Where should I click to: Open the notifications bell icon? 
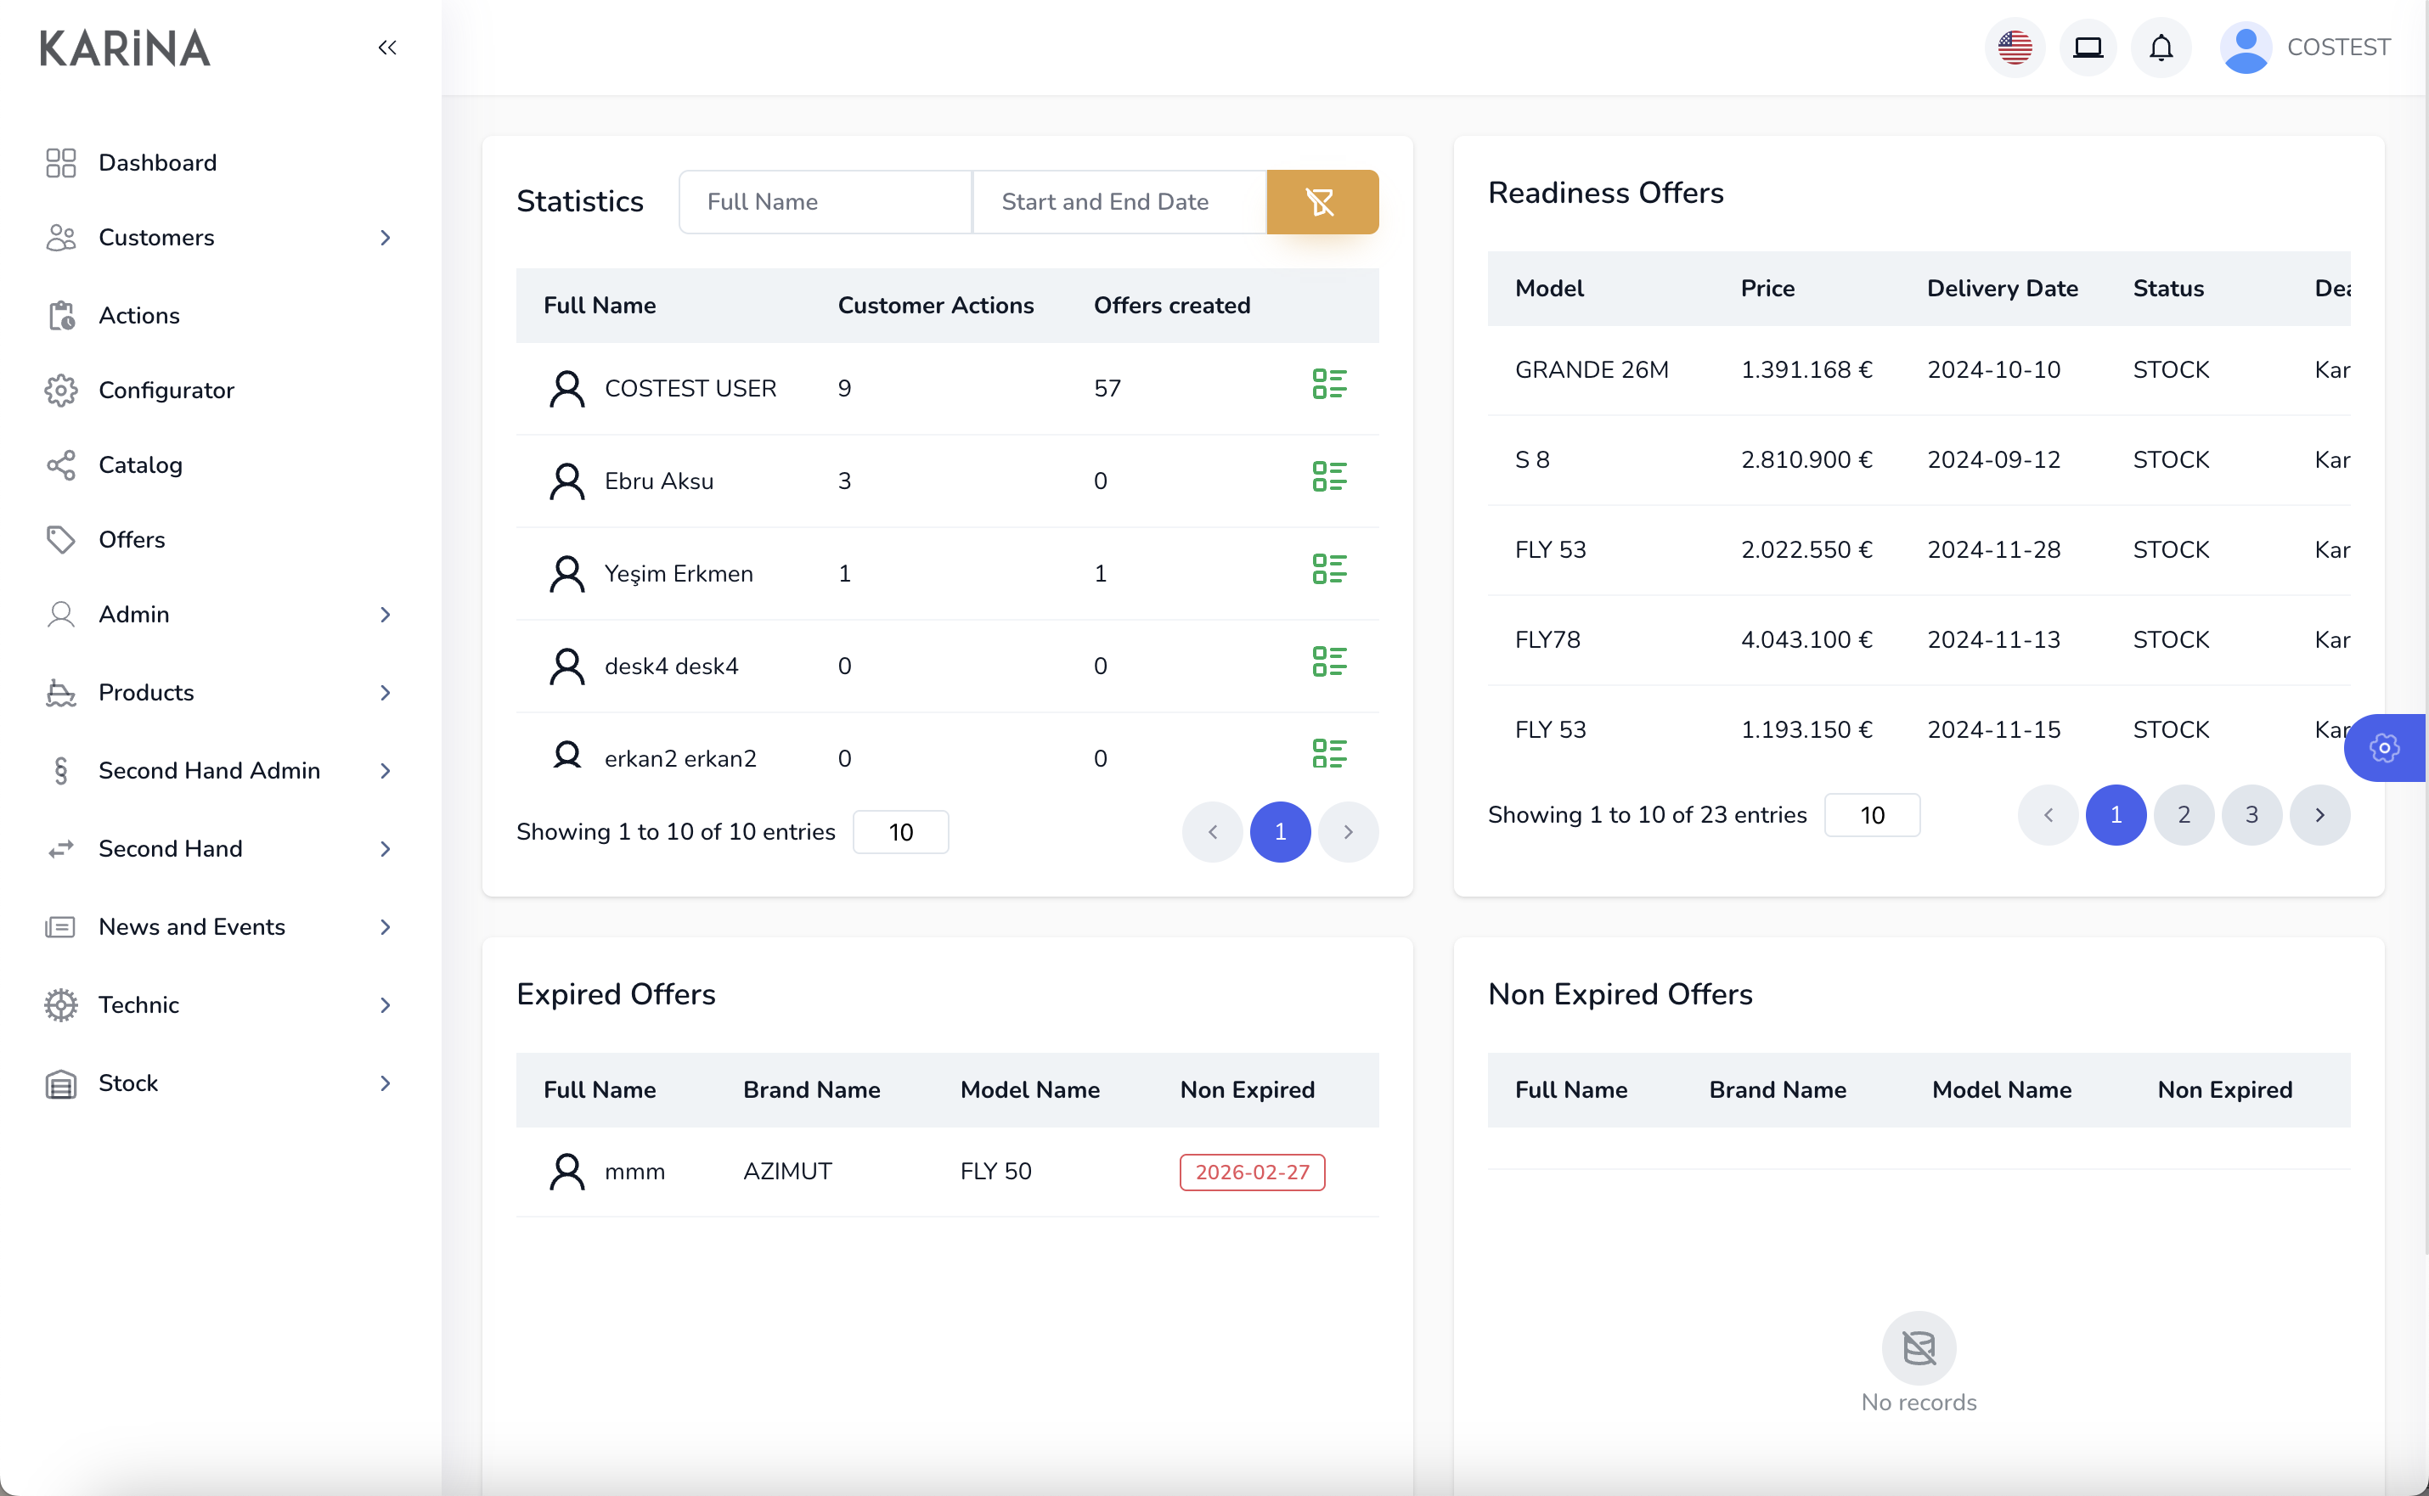click(2161, 47)
